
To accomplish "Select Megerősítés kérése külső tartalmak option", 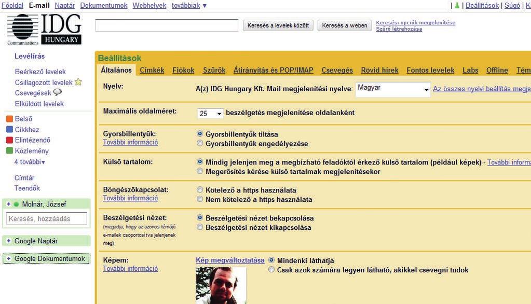I will 200,171.
